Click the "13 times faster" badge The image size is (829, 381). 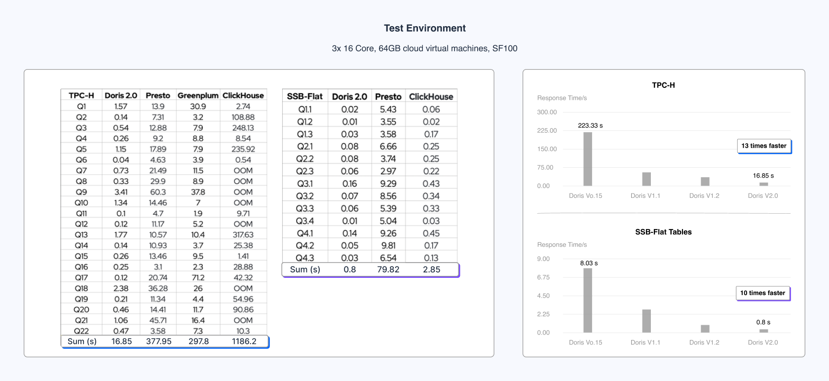[764, 146]
